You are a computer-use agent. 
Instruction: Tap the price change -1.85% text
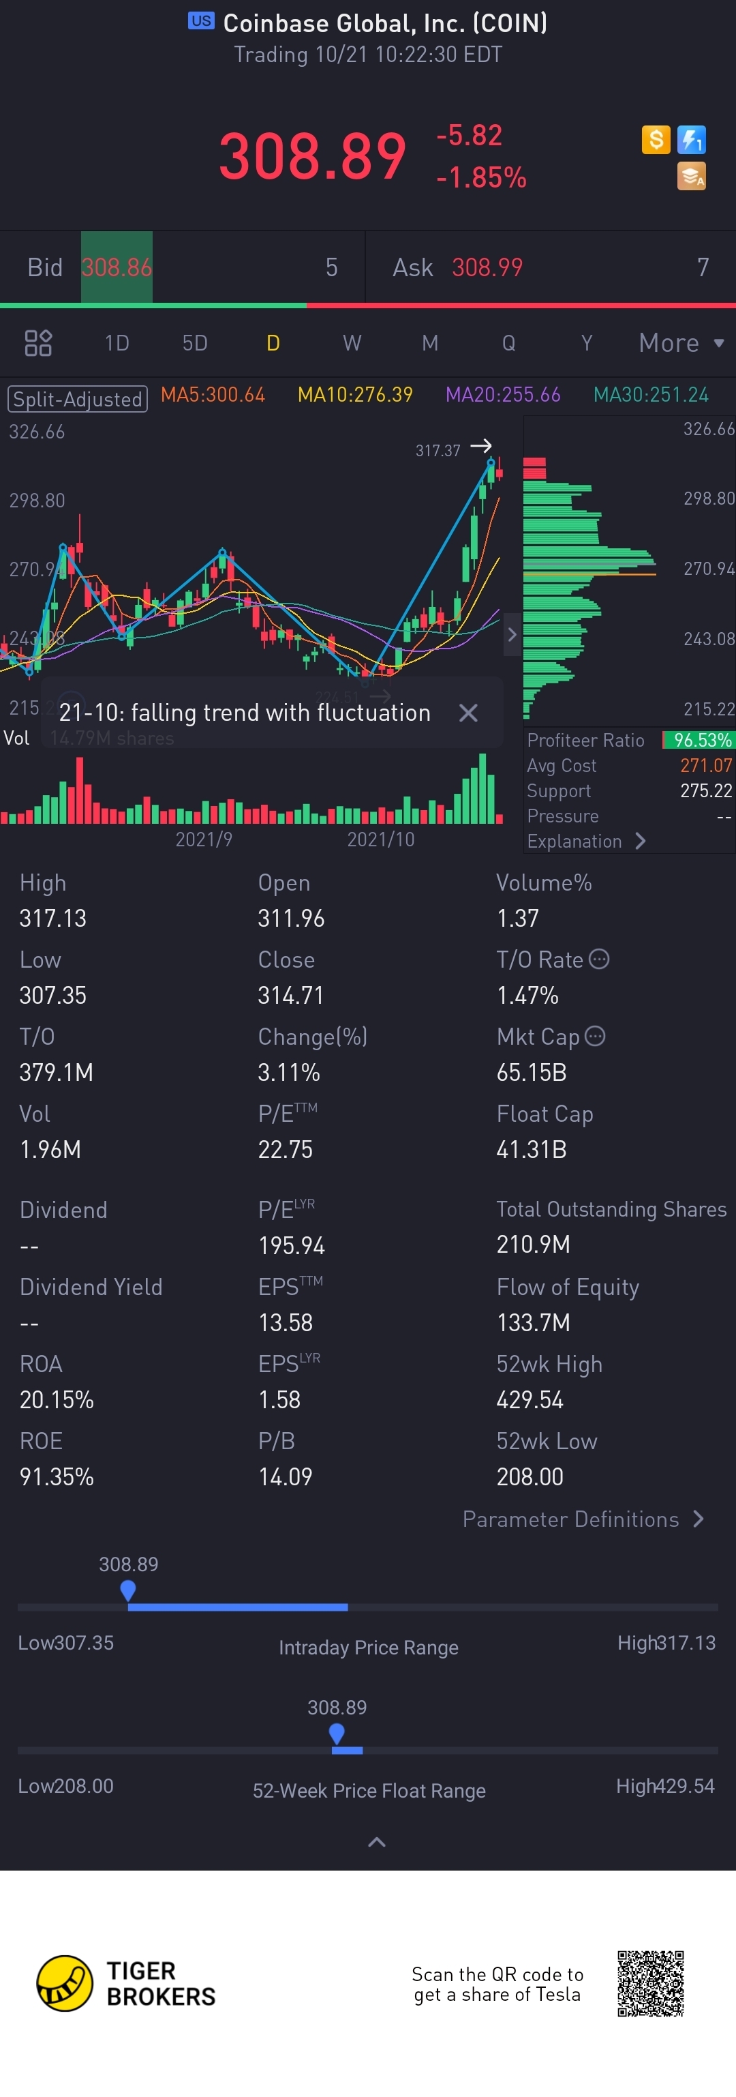[x=481, y=177]
